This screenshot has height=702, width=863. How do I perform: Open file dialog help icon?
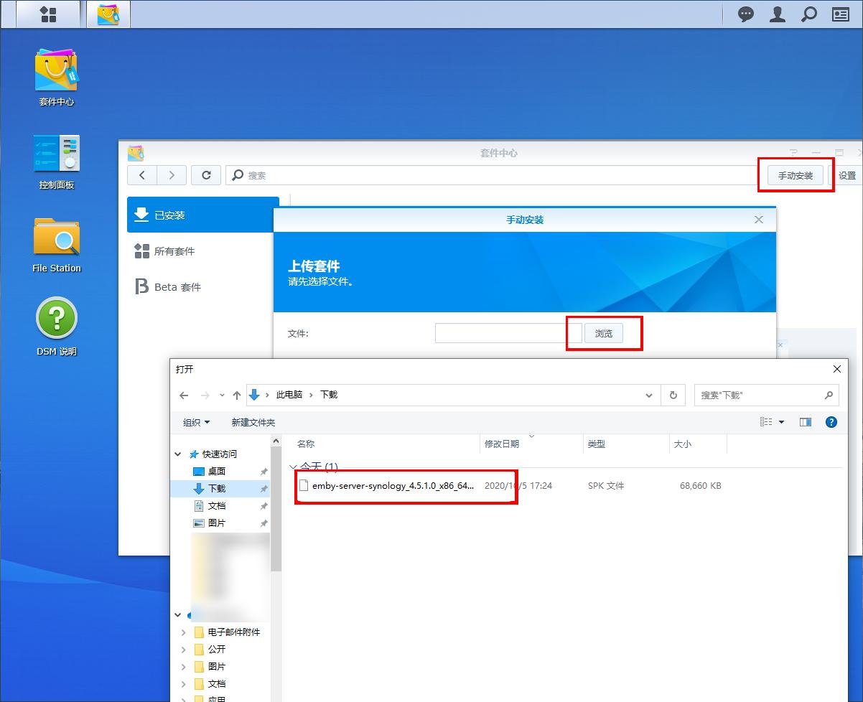tap(831, 422)
